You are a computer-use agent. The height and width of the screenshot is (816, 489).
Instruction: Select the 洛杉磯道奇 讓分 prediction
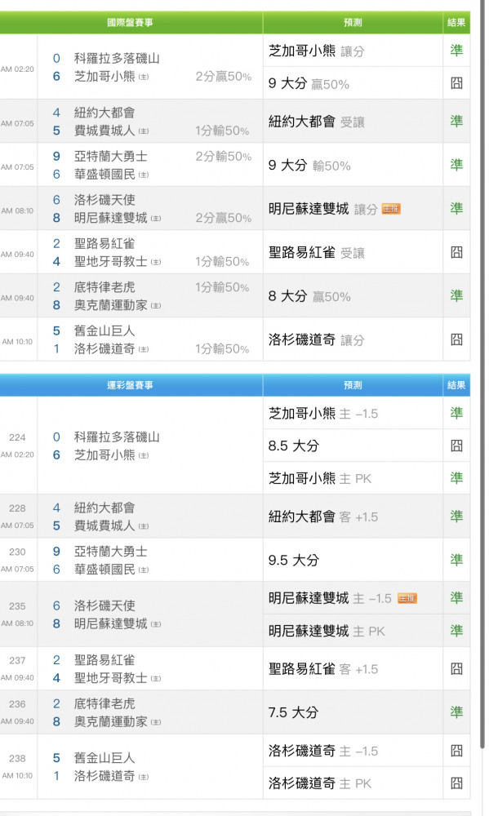316,339
